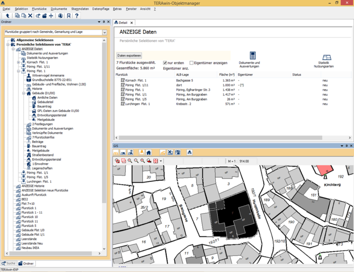Open the Stammdaten menu
Viewport: 354px width, 272px height.
80,9
